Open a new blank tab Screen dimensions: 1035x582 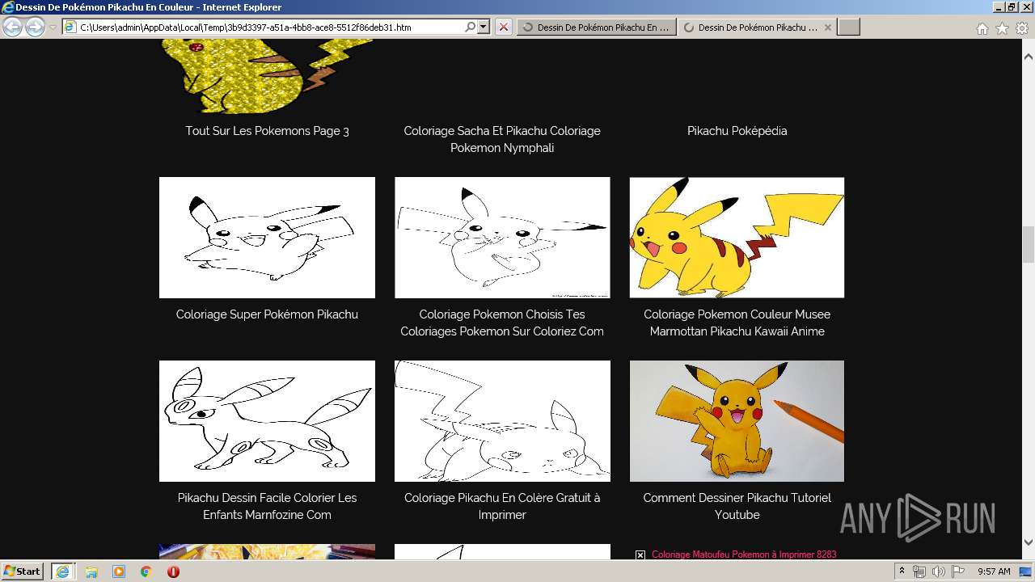848,27
